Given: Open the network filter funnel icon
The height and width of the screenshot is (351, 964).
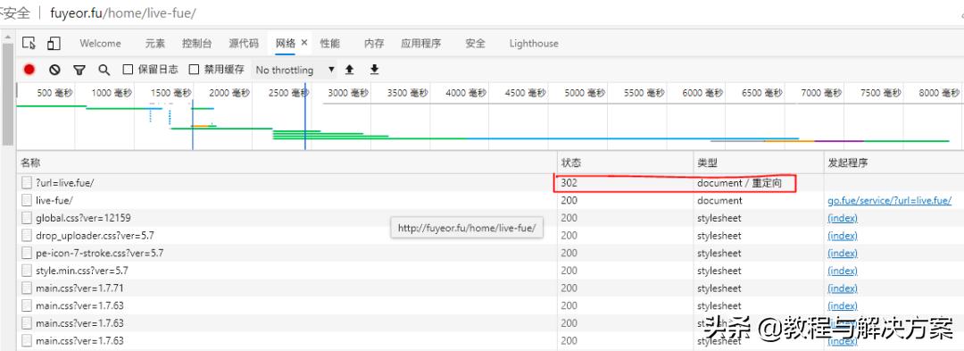Looking at the screenshot, I should click(79, 70).
